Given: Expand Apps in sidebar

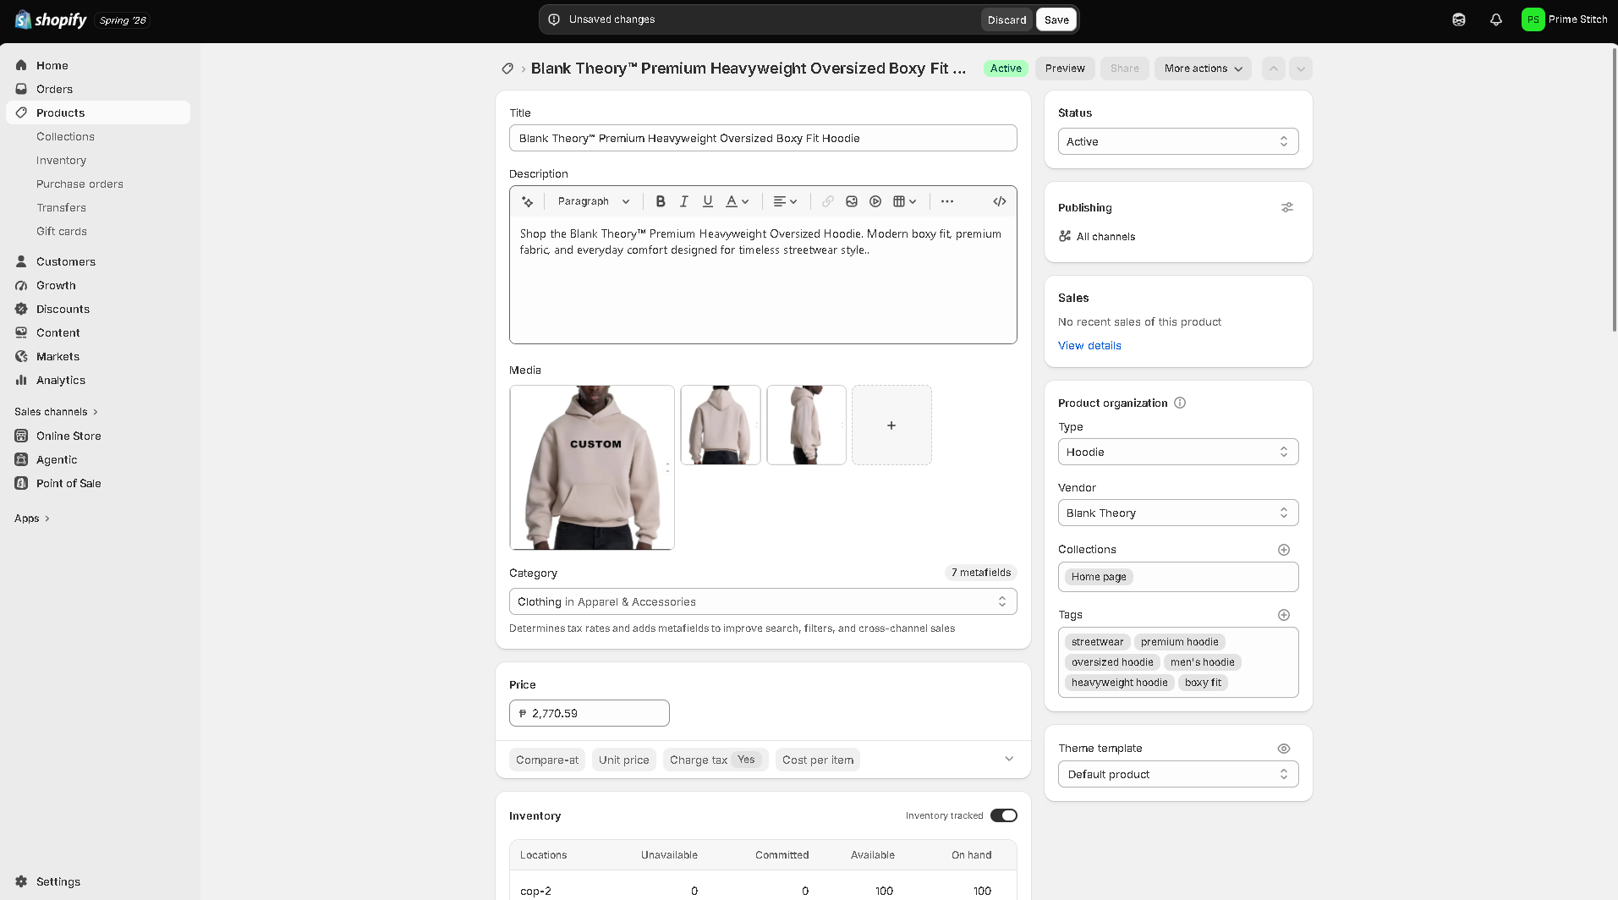Looking at the screenshot, I should 32,519.
